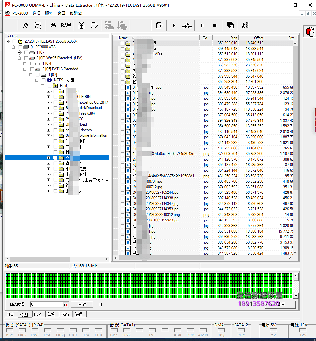Click the PC-3000 logo icon in menu bar
Screen dimensions: 316x341
[7, 13]
